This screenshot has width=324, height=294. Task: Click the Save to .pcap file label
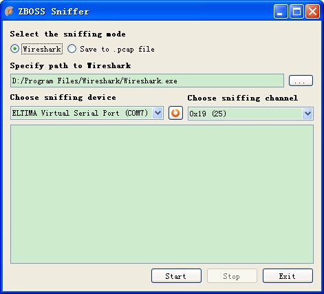click(x=117, y=49)
